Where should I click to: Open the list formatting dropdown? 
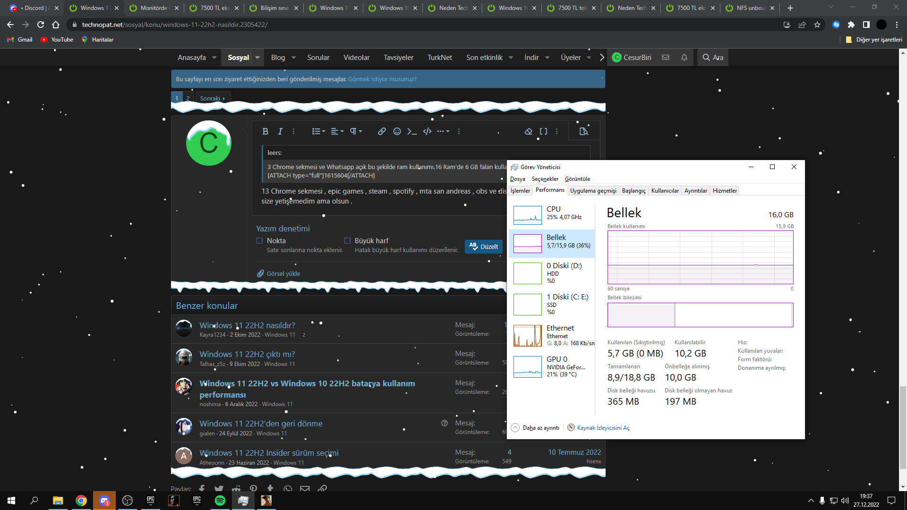pos(318,131)
